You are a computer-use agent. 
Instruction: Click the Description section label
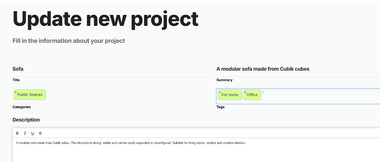pos(26,120)
